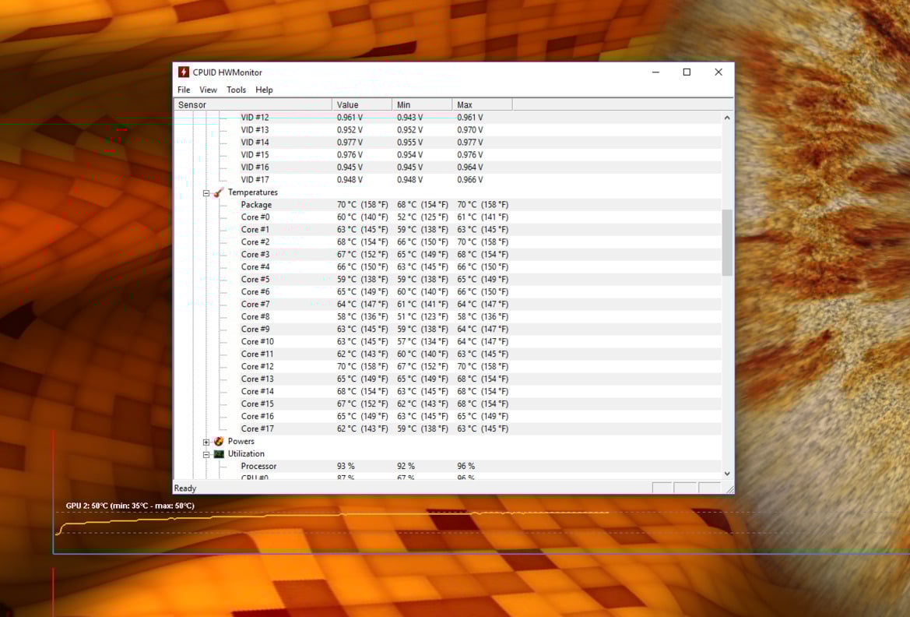
Task: Select the Core #8 row label
Action: click(x=255, y=316)
